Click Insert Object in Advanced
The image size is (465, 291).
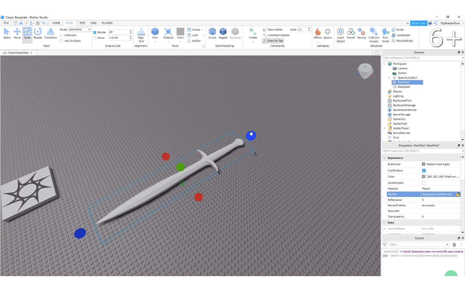pyautogui.click(x=341, y=35)
